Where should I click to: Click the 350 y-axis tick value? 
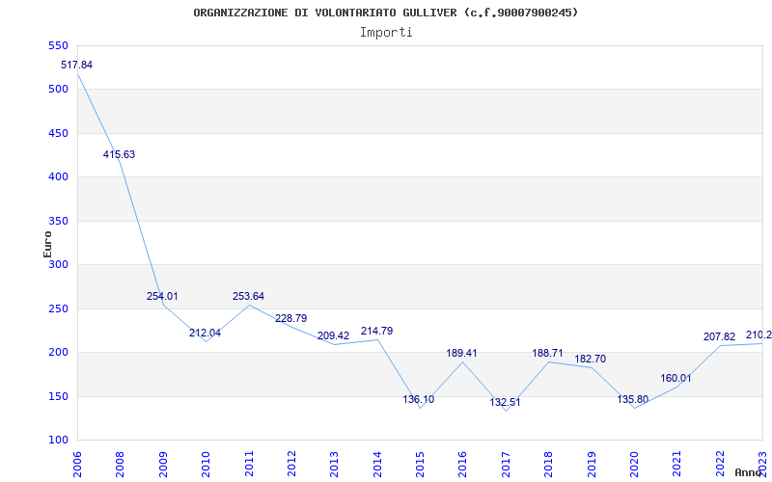58,221
